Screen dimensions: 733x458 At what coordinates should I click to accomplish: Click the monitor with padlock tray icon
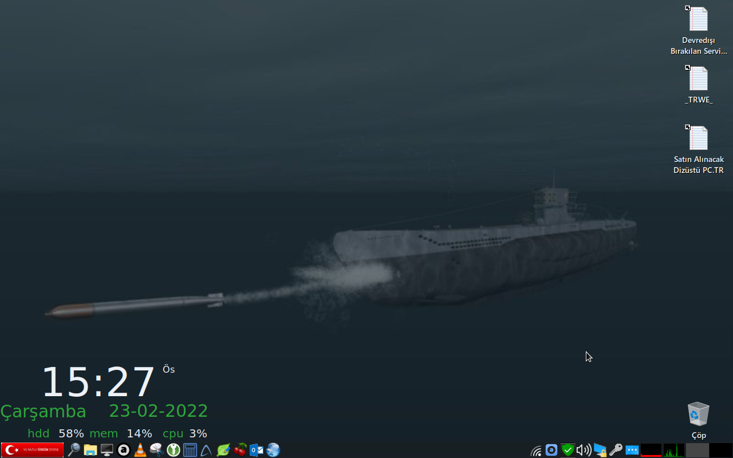tap(600, 450)
